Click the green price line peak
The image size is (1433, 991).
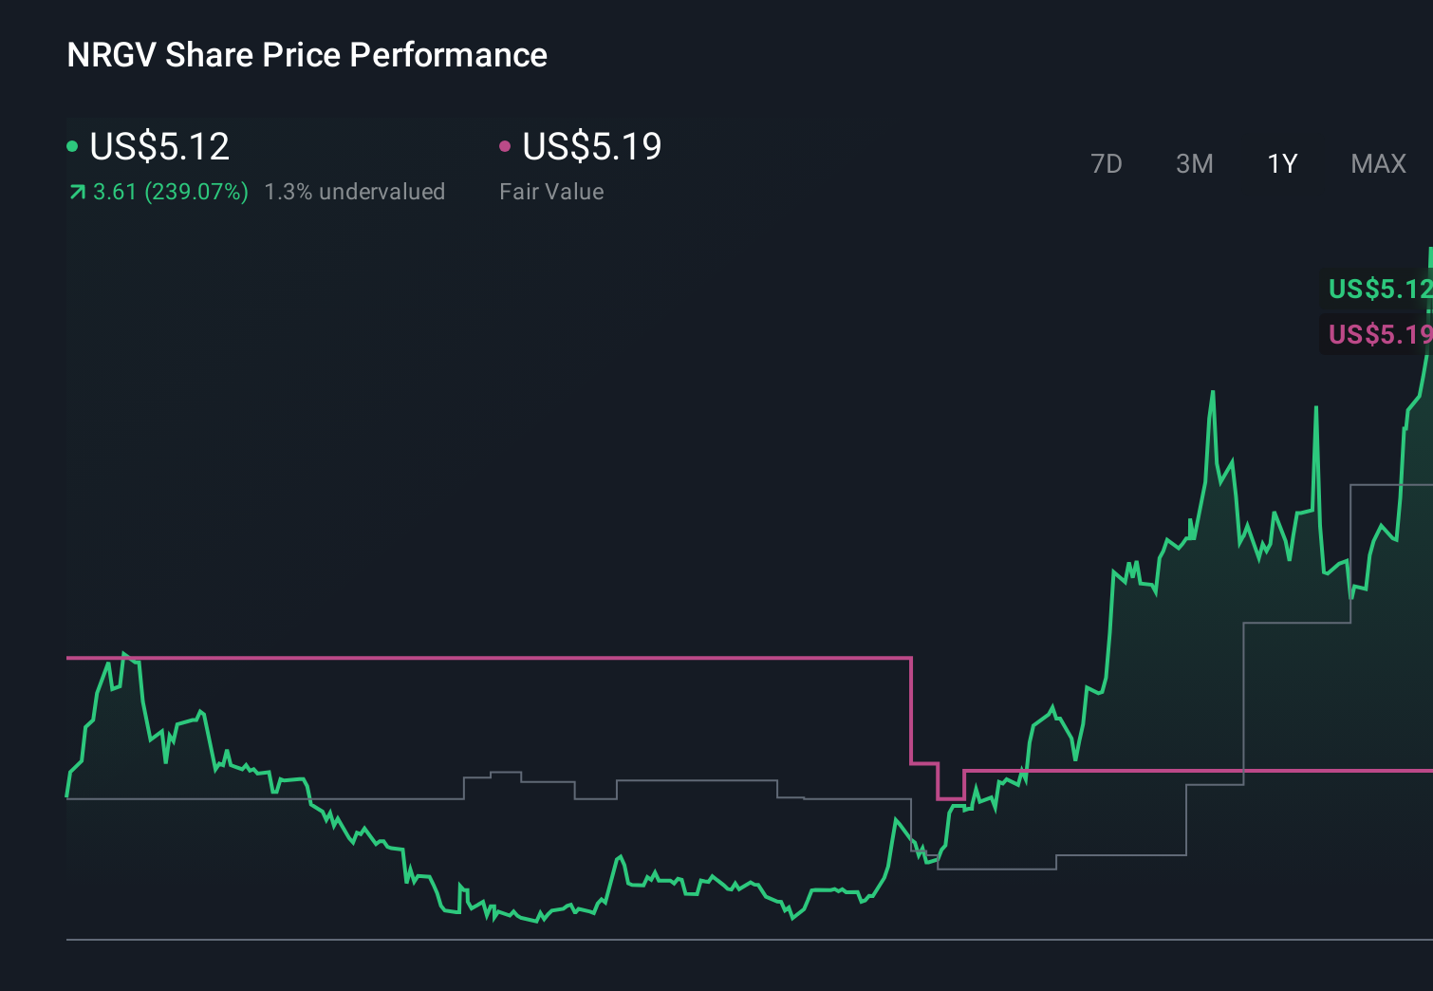coord(1214,391)
